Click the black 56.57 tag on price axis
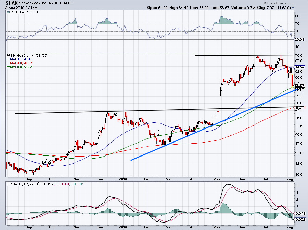Viewport: 308px width, 230px height. 299,86
